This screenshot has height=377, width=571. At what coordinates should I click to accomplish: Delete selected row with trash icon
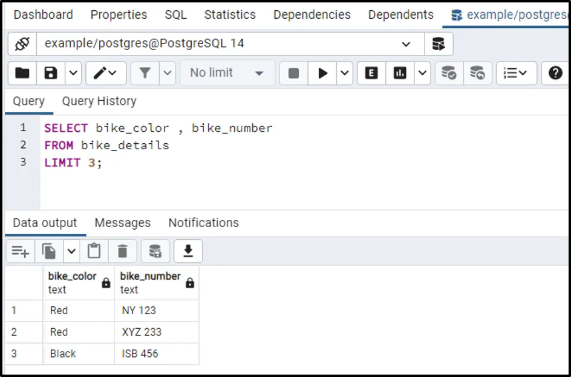[123, 251]
